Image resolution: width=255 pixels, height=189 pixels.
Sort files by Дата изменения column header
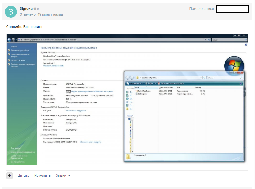pyautogui.click(x=166, y=88)
